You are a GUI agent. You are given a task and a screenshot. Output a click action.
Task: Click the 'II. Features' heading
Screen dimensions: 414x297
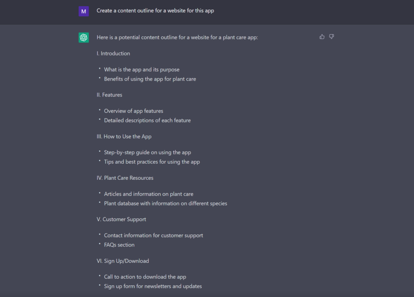pos(109,95)
